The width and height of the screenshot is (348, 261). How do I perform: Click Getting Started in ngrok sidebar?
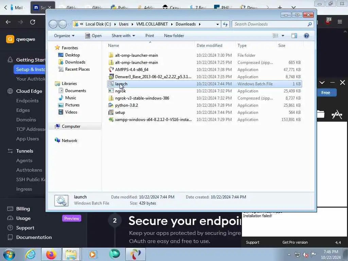[x=30, y=60]
